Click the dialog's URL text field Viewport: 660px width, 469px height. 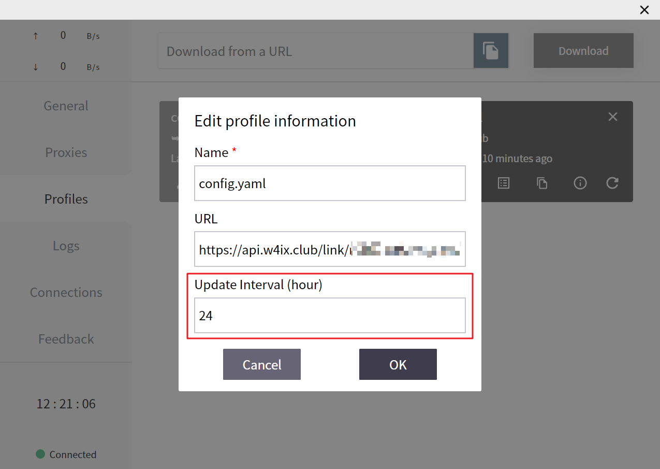click(330, 249)
